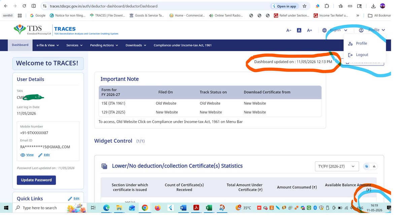
Task: Click the 15E (ITA 1961) cell
Action: click(x=113, y=103)
